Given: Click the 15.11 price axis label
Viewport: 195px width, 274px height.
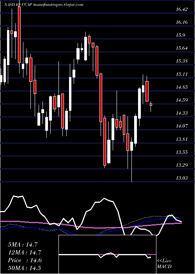Looking at the screenshot, I should [x=182, y=74].
